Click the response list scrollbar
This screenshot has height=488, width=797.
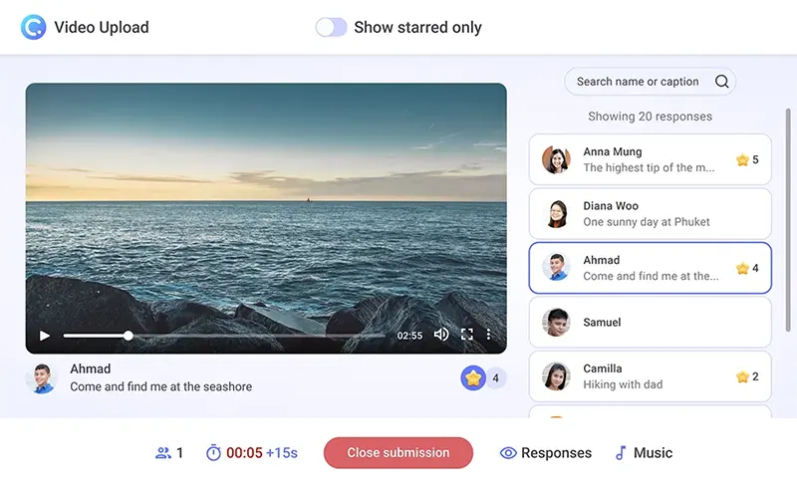[788, 219]
